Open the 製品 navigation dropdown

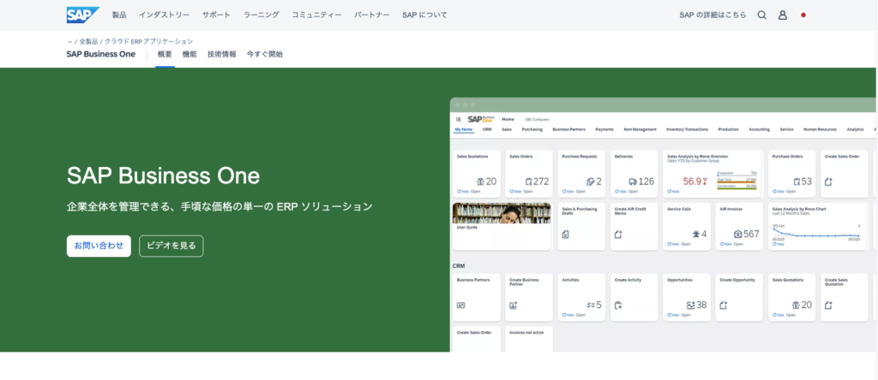click(x=119, y=15)
